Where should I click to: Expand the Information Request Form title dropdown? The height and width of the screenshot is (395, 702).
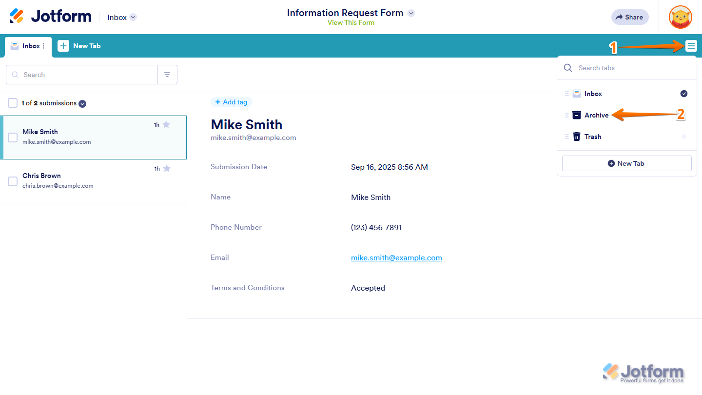tap(411, 13)
